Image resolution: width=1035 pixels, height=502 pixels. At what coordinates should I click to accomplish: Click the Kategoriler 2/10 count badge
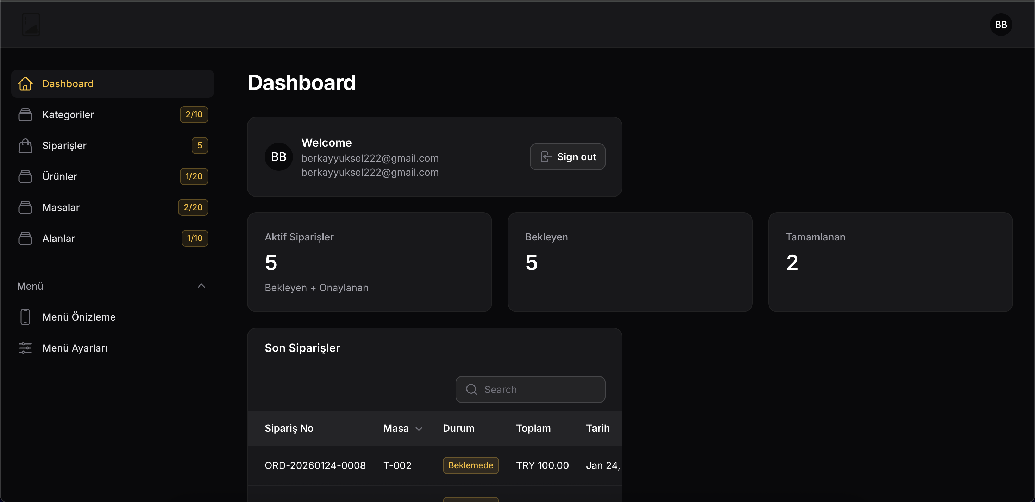click(x=194, y=114)
